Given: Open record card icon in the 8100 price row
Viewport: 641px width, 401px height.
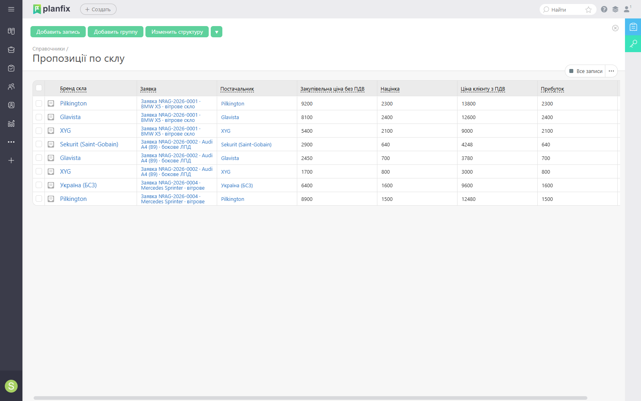Looking at the screenshot, I should coord(51,117).
